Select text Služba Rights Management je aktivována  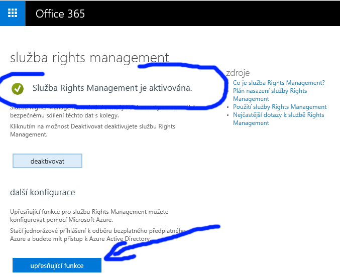coord(112,88)
